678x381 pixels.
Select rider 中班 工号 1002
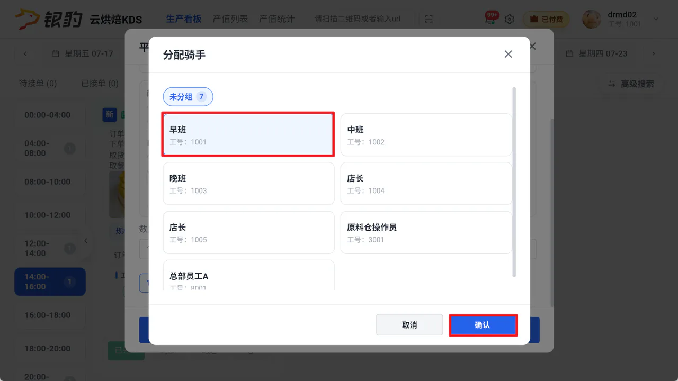[x=426, y=135]
